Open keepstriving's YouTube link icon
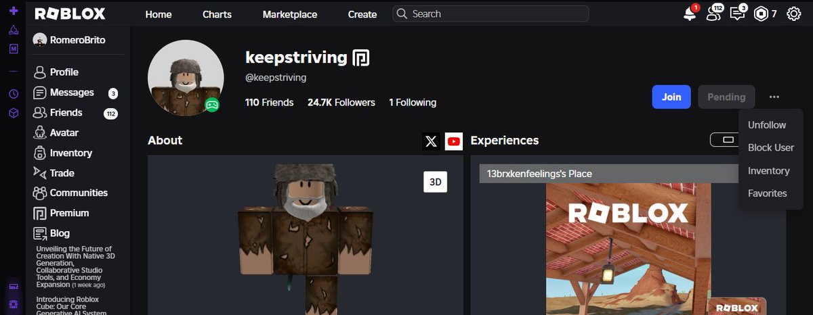 pos(454,141)
